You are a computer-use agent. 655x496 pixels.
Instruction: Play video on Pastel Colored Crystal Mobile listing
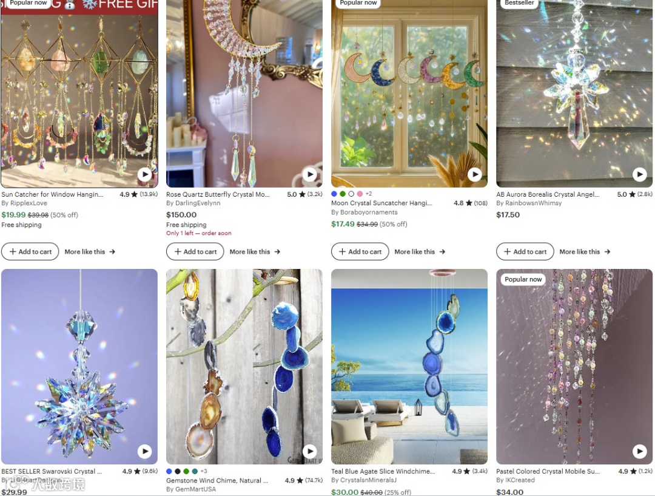tap(640, 451)
